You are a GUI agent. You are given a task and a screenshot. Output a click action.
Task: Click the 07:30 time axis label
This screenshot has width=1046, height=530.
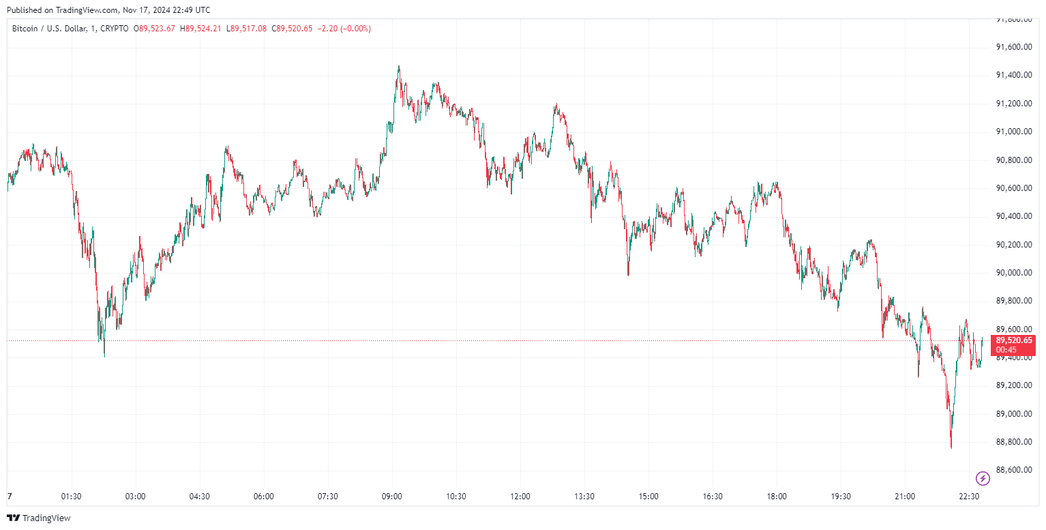point(327,497)
